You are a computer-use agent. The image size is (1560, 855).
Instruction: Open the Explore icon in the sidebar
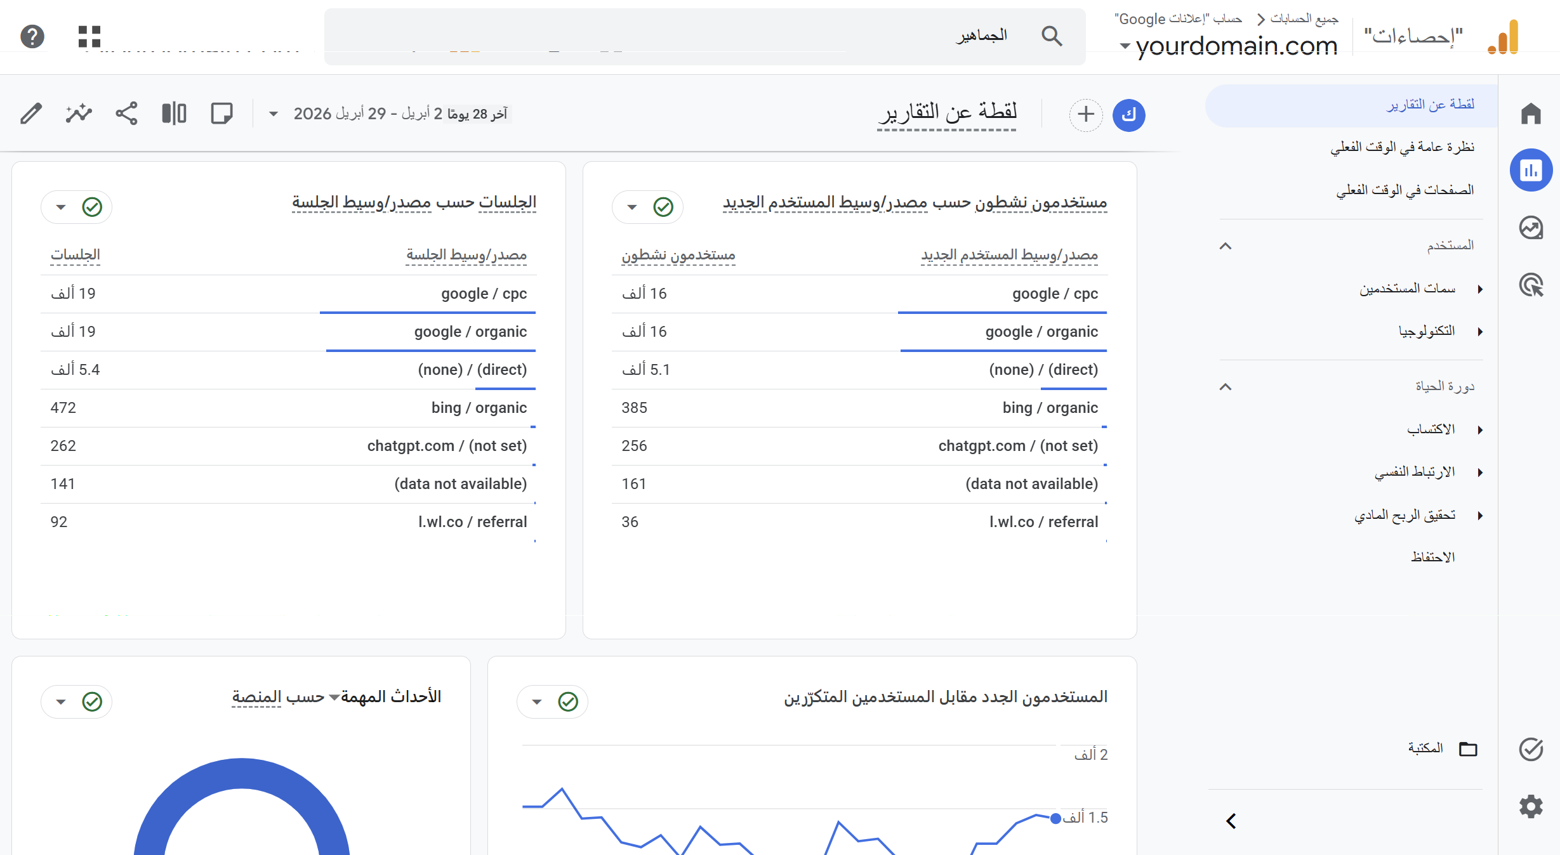click(1531, 227)
